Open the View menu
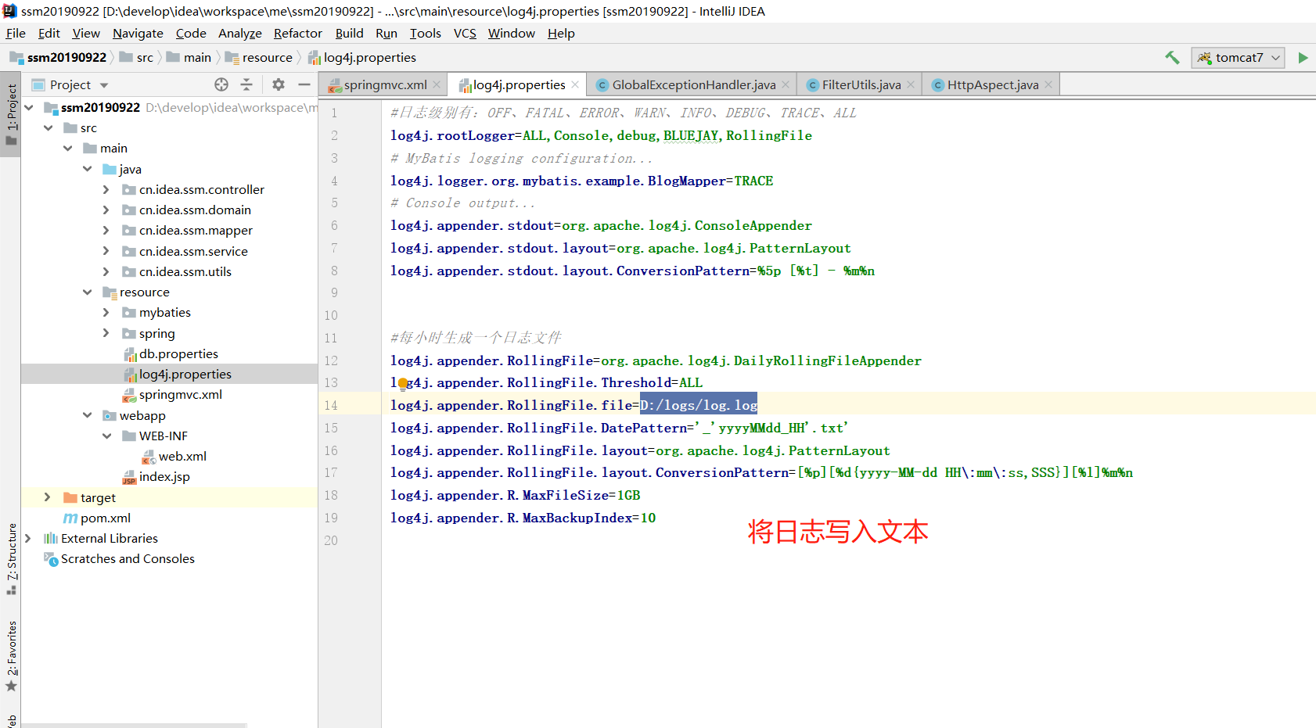This screenshot has width=1316, height=728. tap(86, 33)
